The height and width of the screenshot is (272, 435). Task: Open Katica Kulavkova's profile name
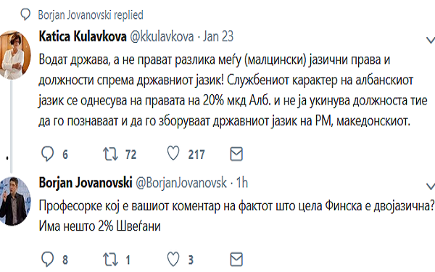pos(83,36)
